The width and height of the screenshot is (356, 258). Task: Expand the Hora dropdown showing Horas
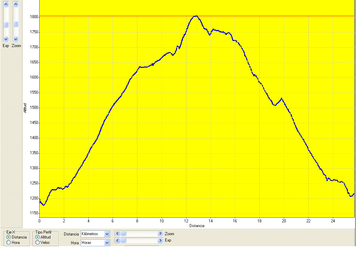[107, 243]
